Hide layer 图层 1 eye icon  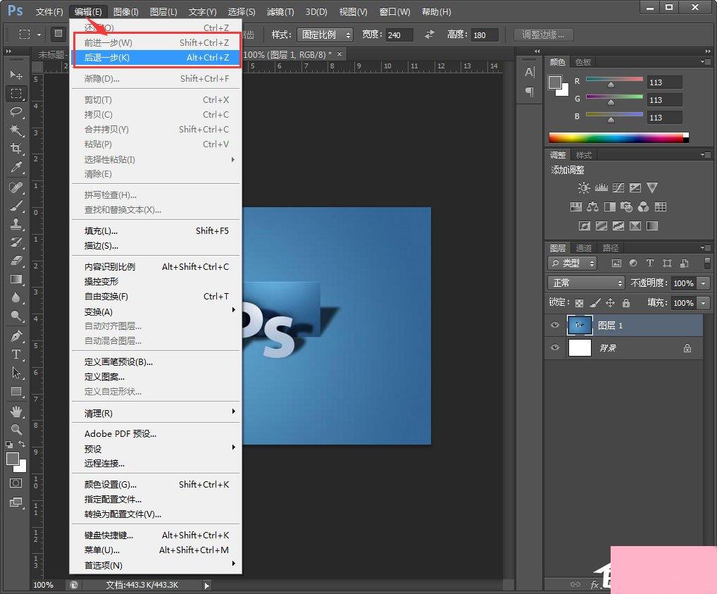555,325
